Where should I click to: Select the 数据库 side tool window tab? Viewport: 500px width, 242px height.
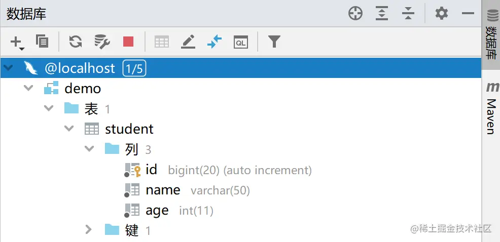tap(491, 35)
